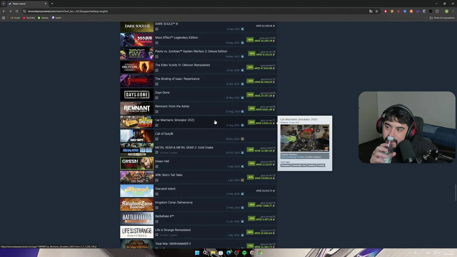Click the Life is Strange Remastered title
The image size is (457, 257).
[173, 230]
